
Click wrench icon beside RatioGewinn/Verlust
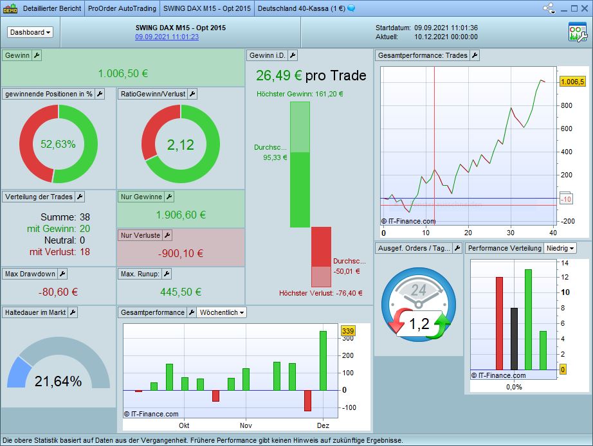(192, 94)
